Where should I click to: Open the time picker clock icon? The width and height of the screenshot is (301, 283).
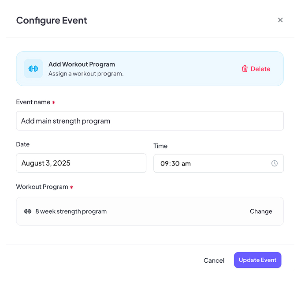pos(274,163)
